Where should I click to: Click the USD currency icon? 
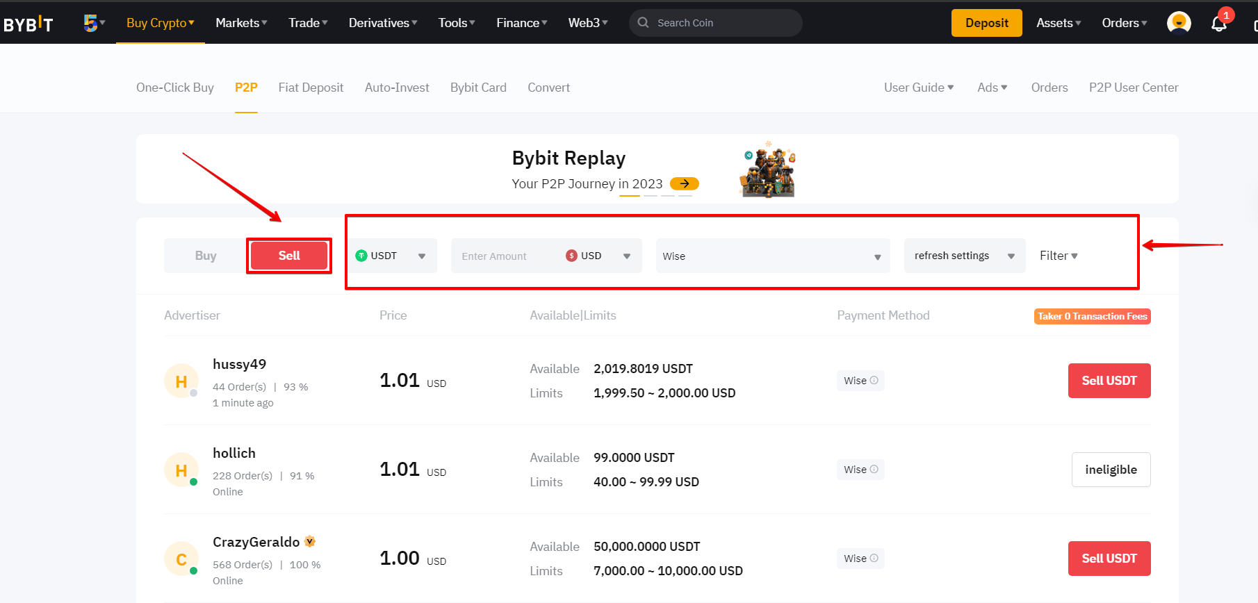(x=571, y=256)
